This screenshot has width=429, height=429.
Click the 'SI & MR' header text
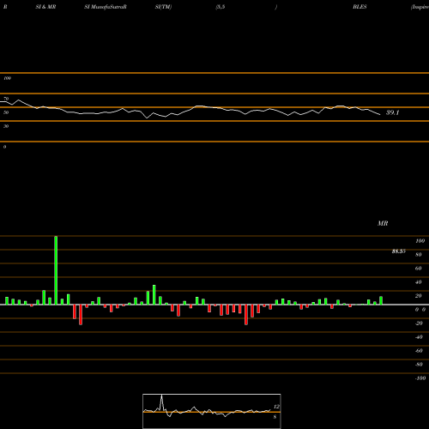(45, 7)
